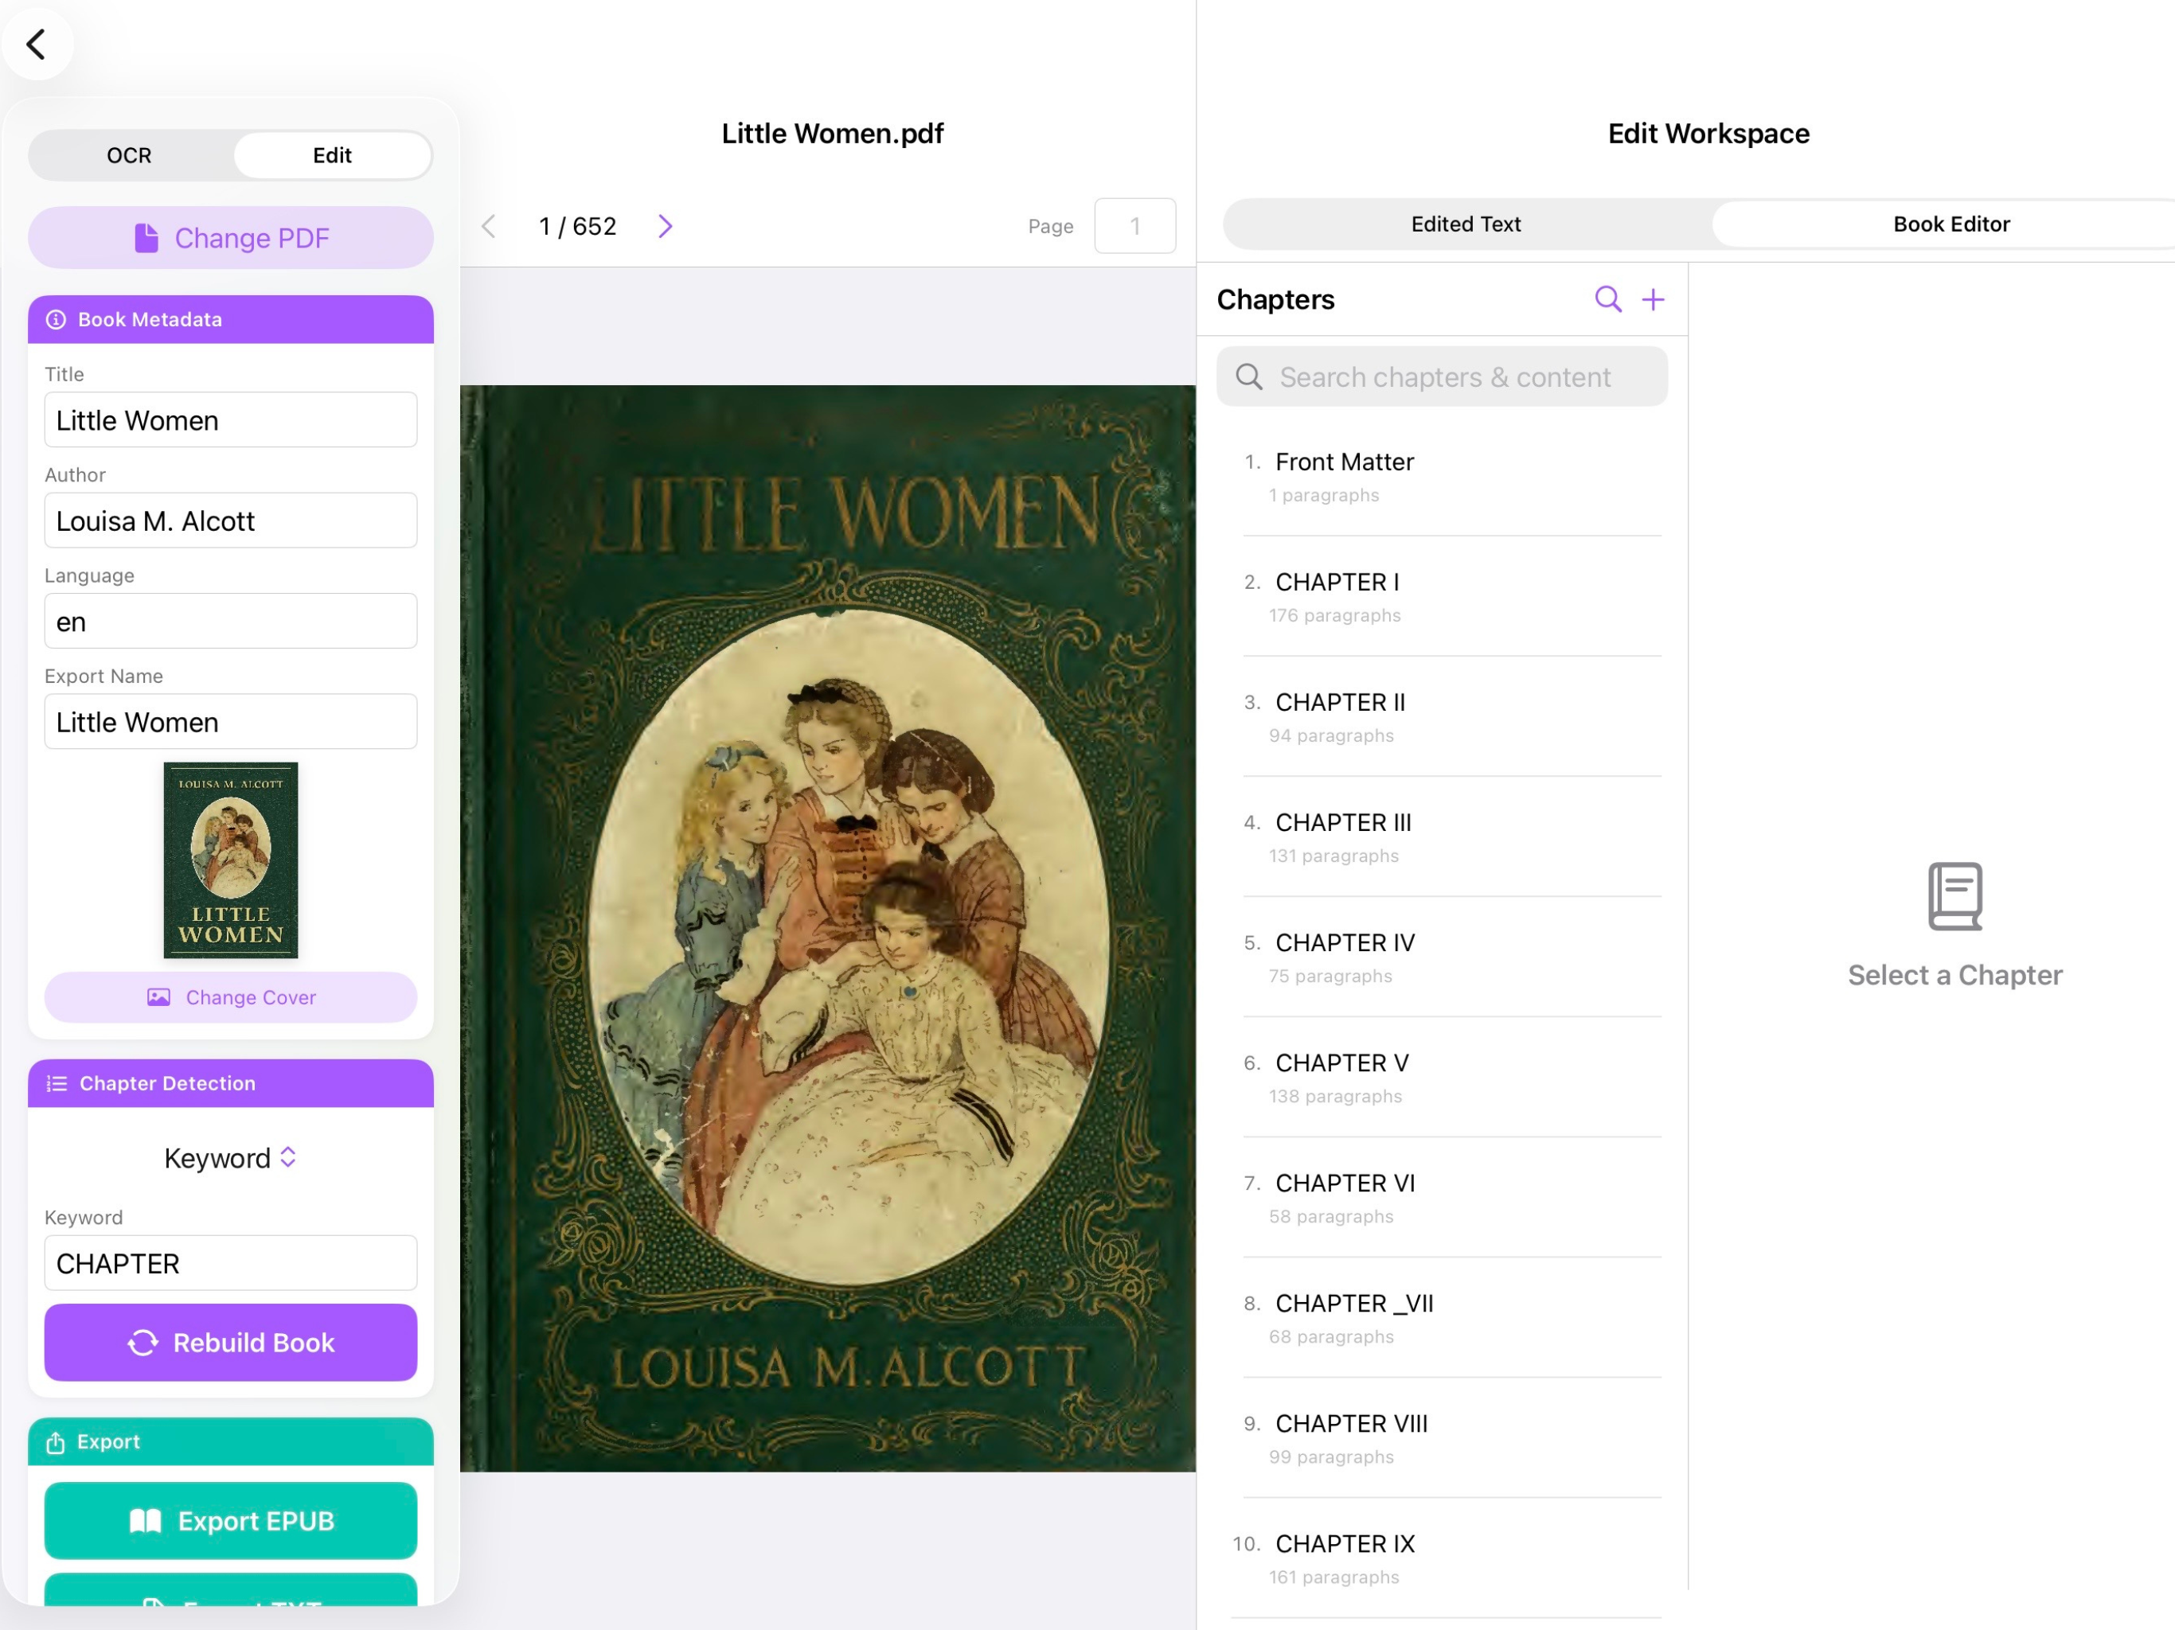Click the '176 paragraphs' label
2175x1630 pixels.
point(1334,615)
